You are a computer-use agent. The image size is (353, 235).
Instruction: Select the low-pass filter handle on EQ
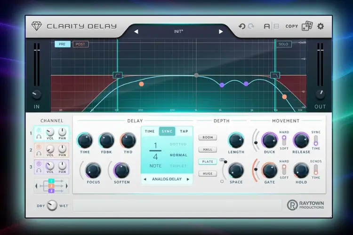pyautogui.click(x=275, y=75)
